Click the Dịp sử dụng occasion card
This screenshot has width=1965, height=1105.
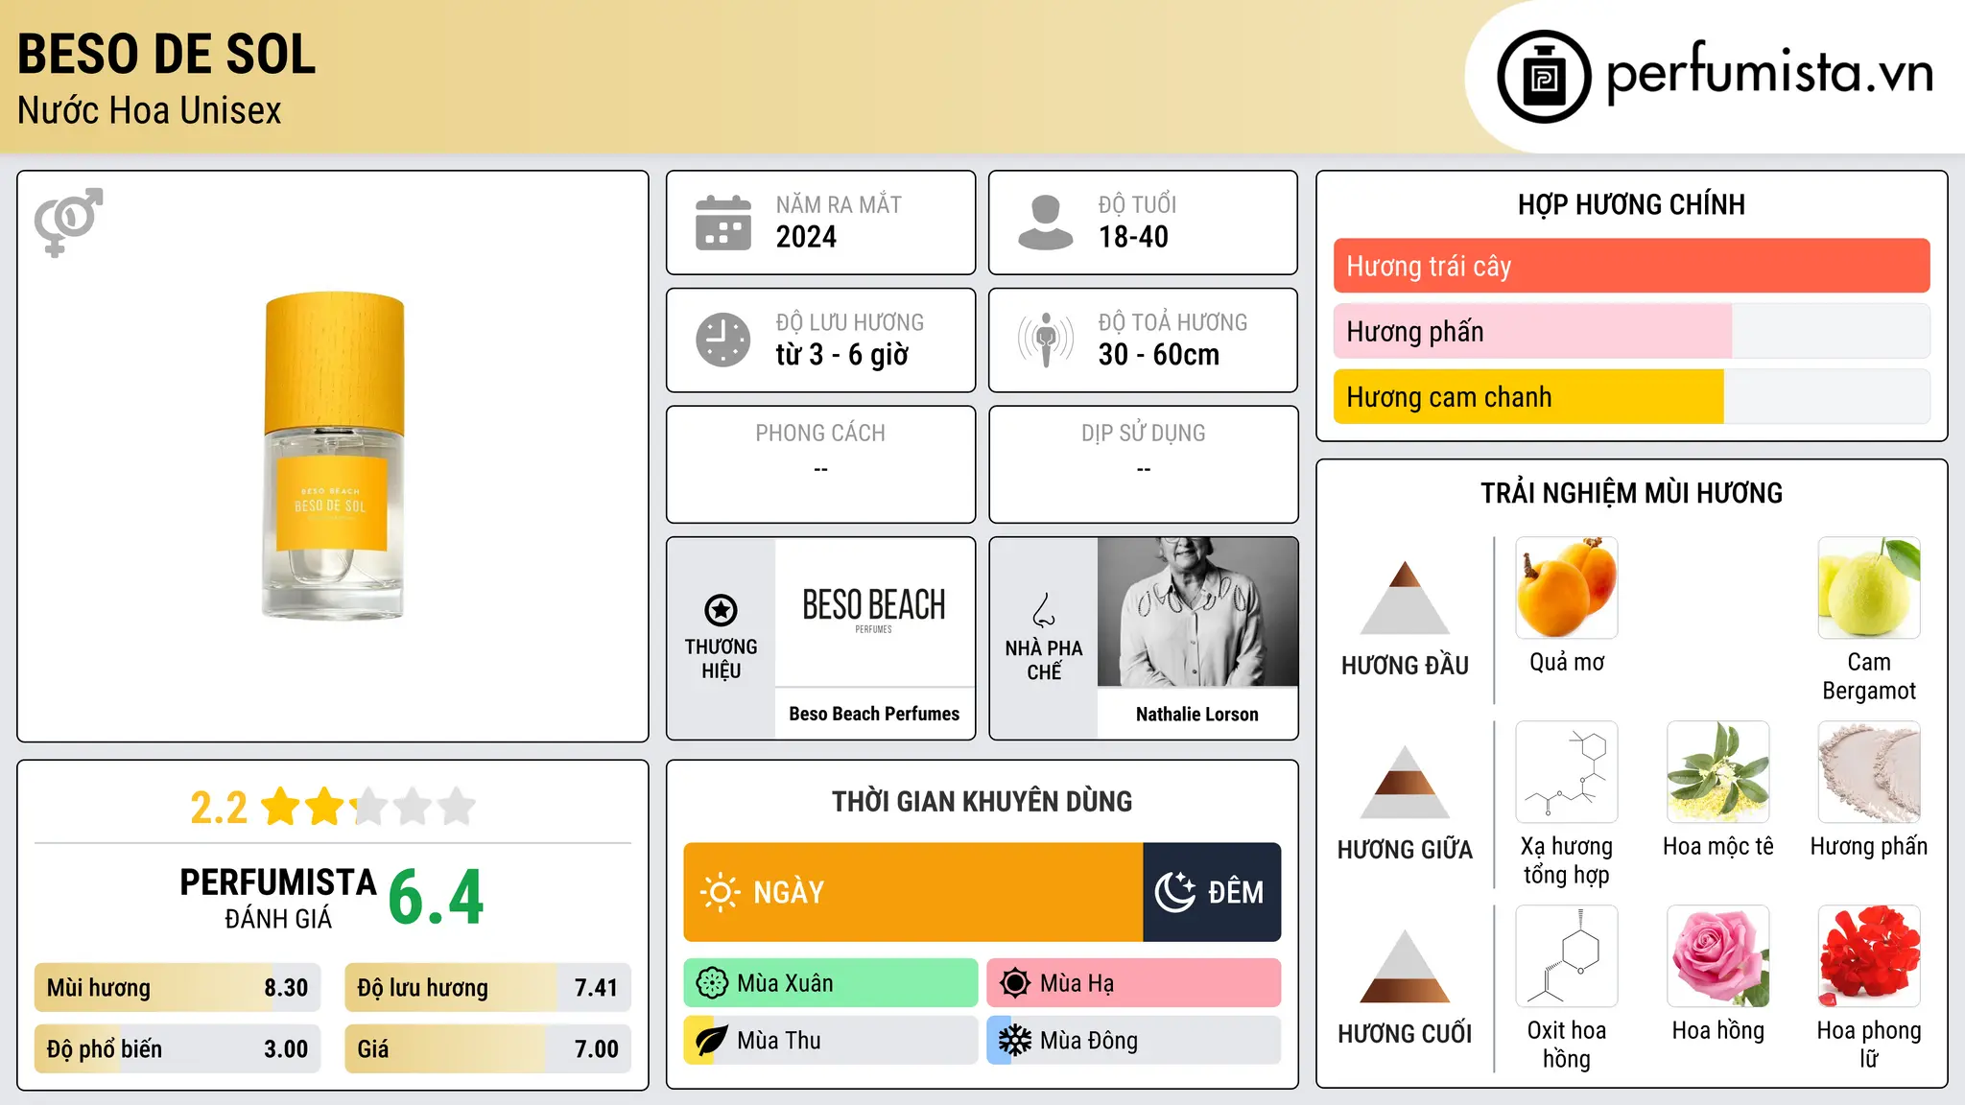1143,464
